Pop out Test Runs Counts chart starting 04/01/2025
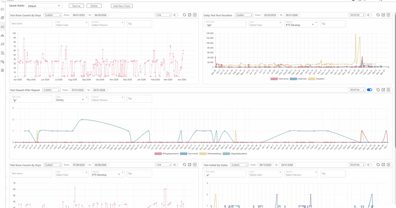 tap(190, 15)
